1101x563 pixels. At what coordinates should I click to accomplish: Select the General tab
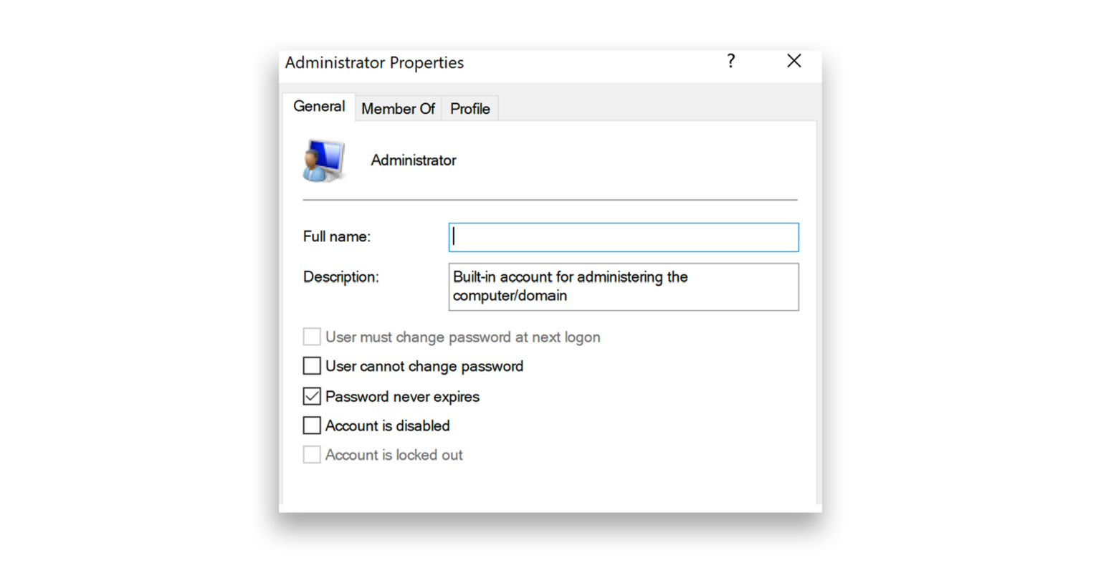tap(318, 106)
